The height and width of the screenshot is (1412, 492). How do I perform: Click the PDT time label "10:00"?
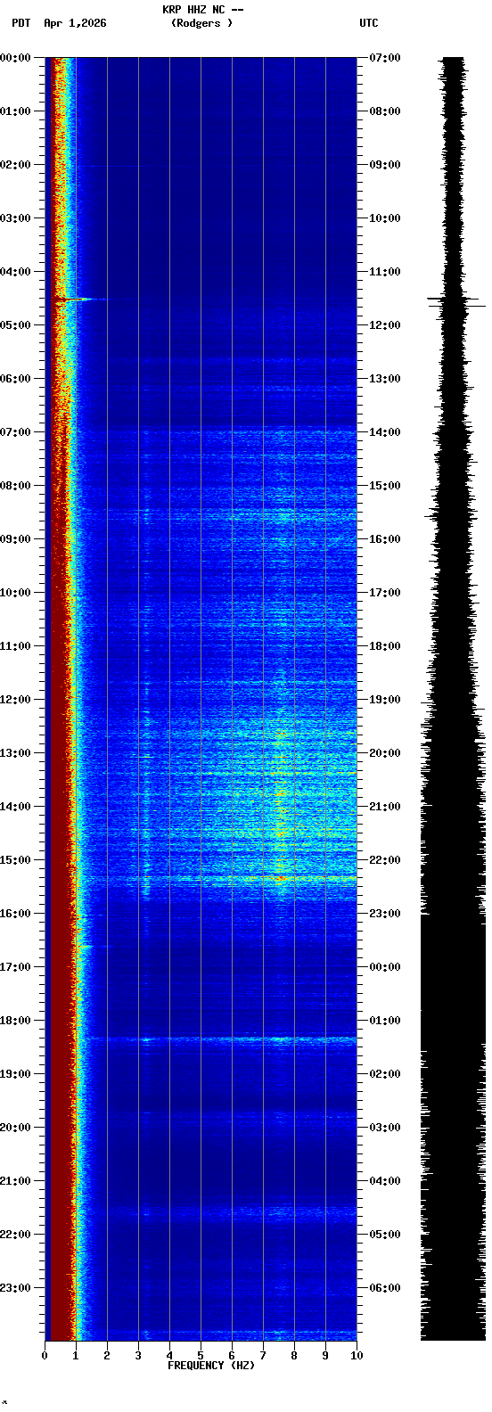coord(15,593)
